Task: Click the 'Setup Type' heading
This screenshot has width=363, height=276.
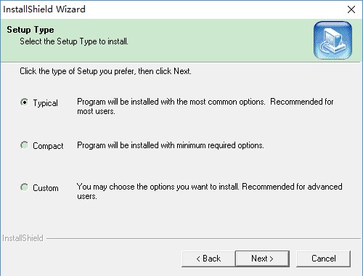Action: (x=30, y=30)
